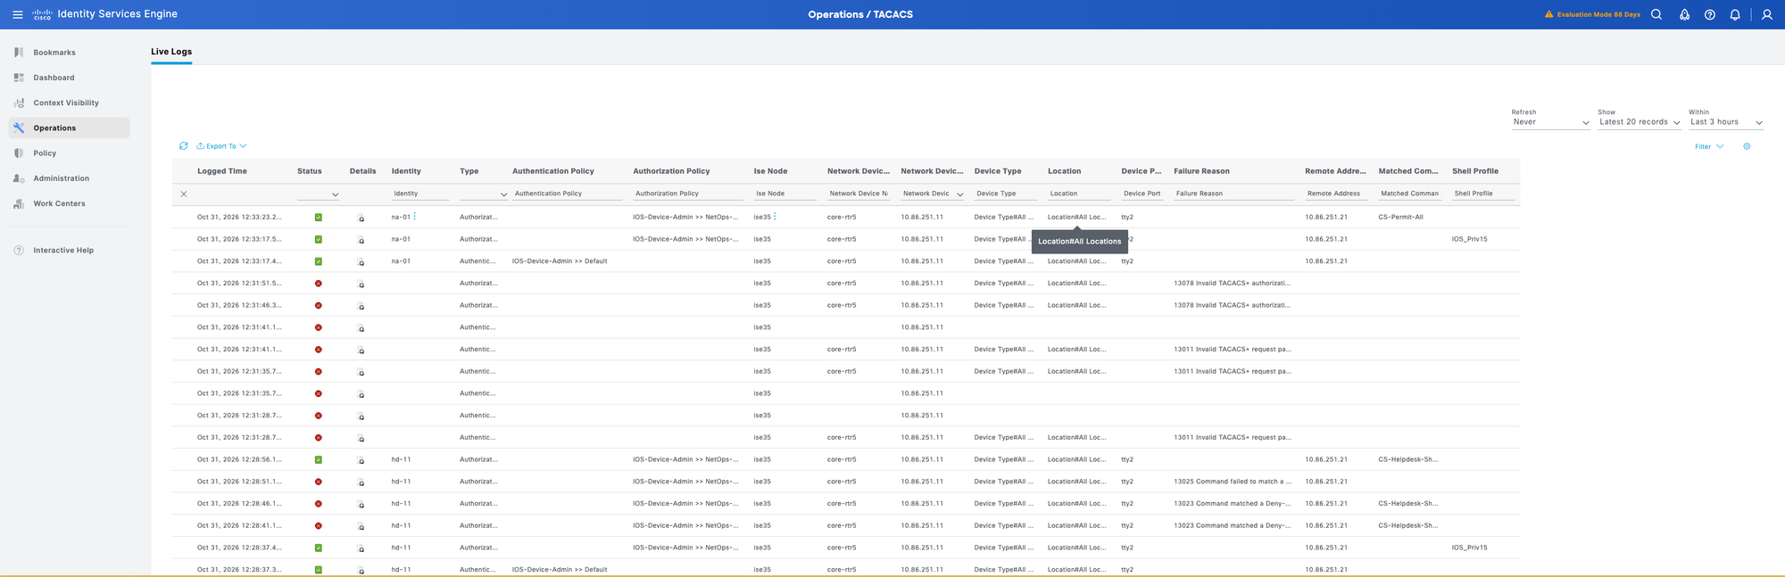1785x577 pixels.
Task: Clear filters with the X icon
Action: (x=184, y=194)
